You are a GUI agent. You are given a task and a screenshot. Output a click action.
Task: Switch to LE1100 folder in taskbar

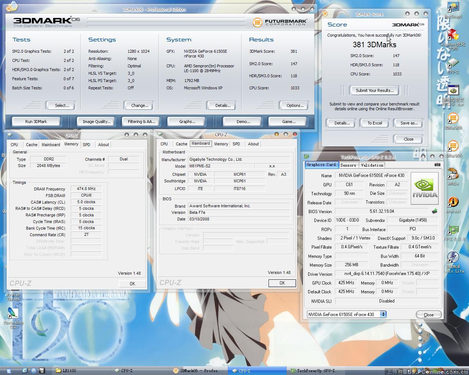[x=66, y=371]
